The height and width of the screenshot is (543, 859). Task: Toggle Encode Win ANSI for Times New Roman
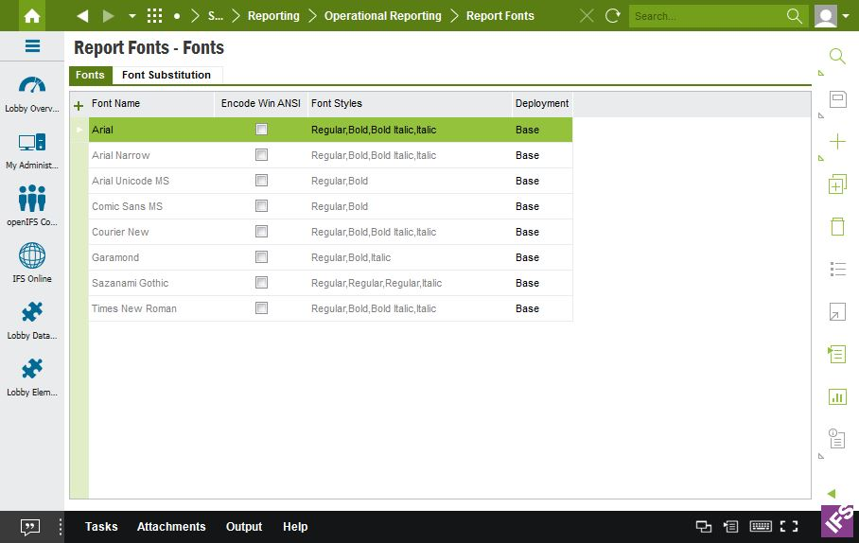[261, 308]
